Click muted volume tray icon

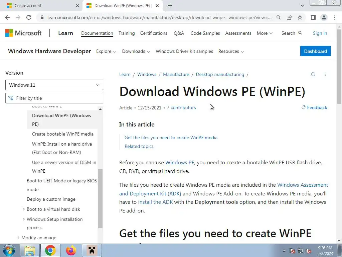(x=308, y=251)
